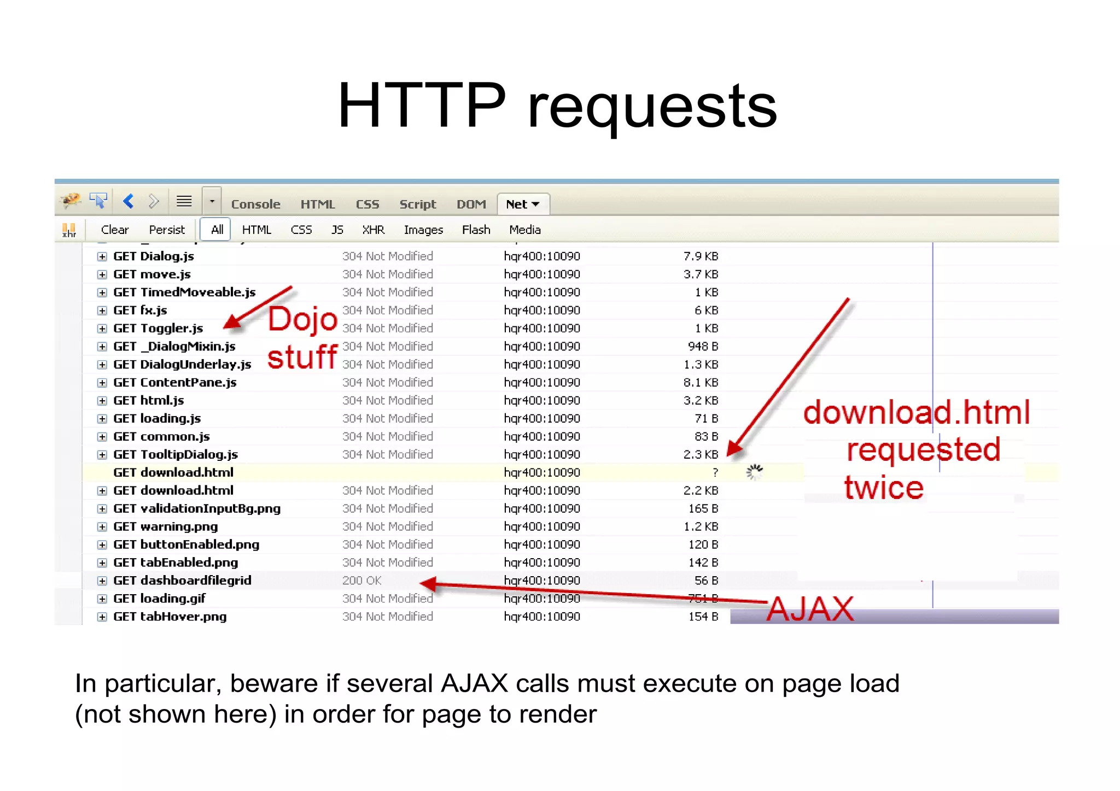Expand the GET loading.js request
Image resolution: width=1120 pixels, height=791 pixels.
point(102,419)
